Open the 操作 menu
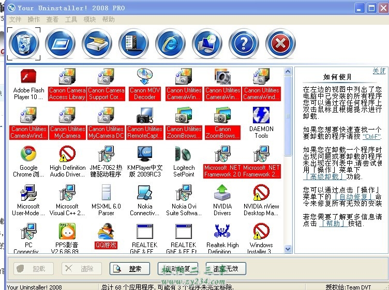 34,19
